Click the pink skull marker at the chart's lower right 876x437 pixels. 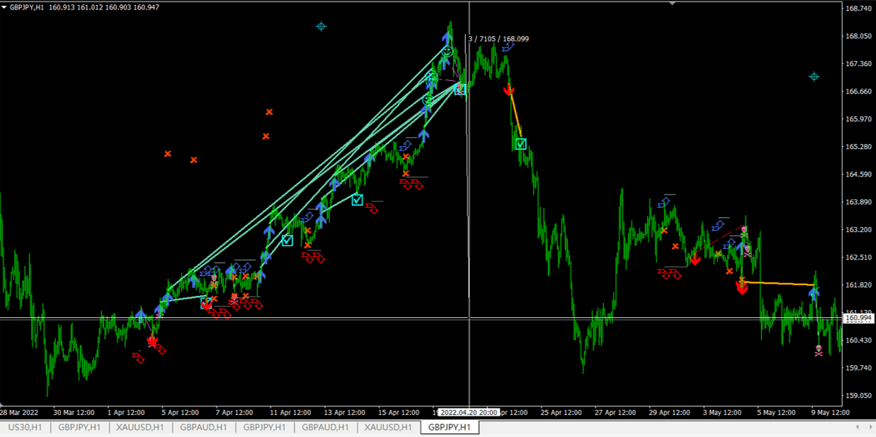pos(818,350)
